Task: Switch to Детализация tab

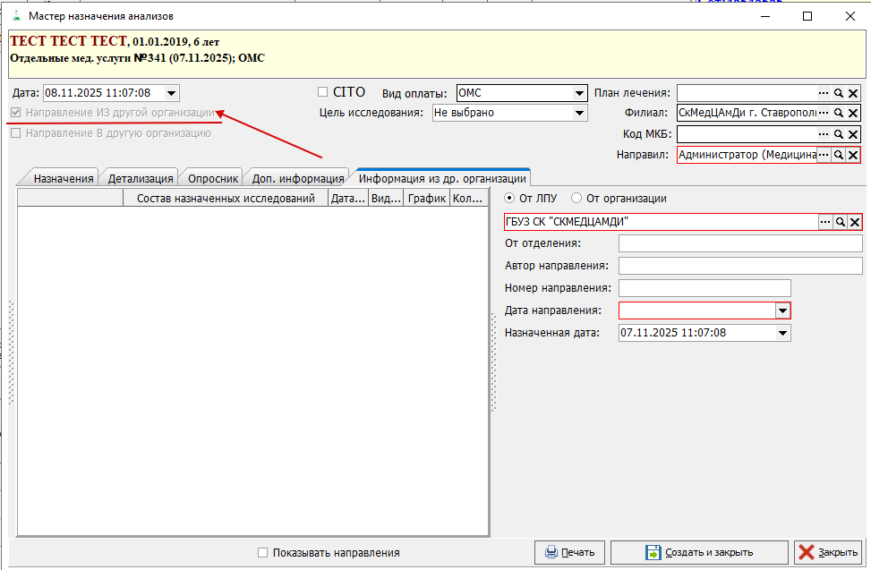Action: 141,178
